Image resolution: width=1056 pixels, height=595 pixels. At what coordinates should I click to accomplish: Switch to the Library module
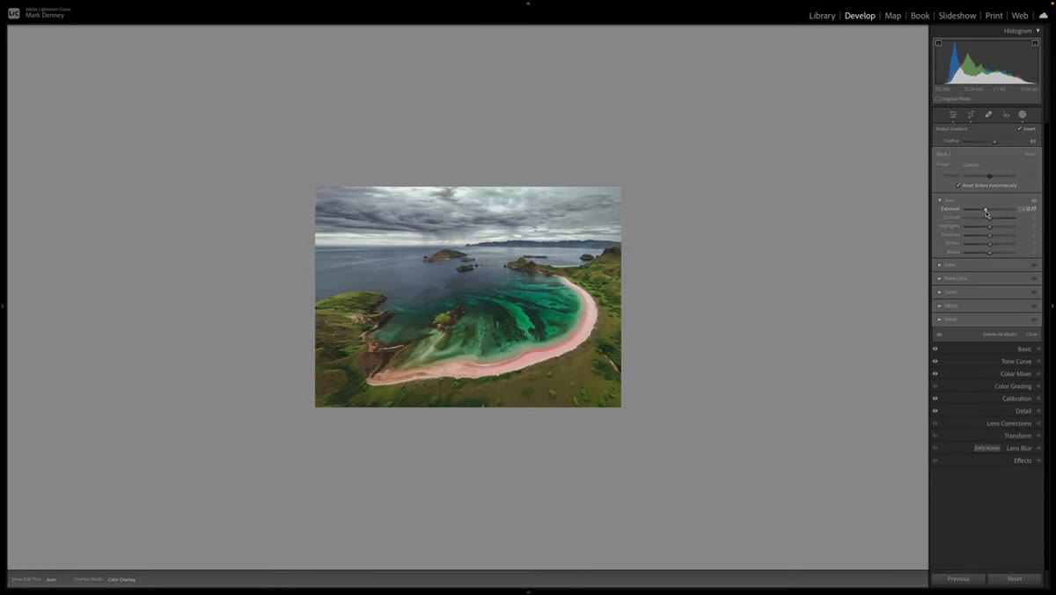click(x=822, y=16)
